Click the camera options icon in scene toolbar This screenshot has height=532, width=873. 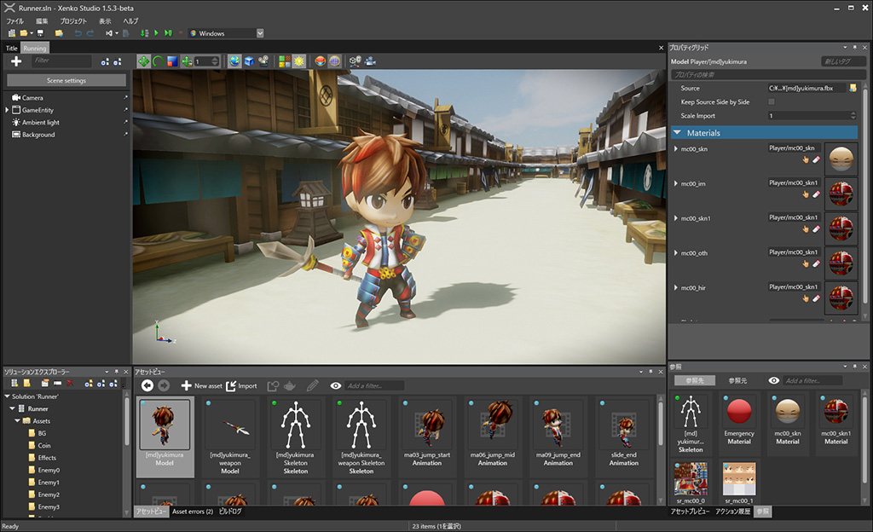click(x=263, y=61)
